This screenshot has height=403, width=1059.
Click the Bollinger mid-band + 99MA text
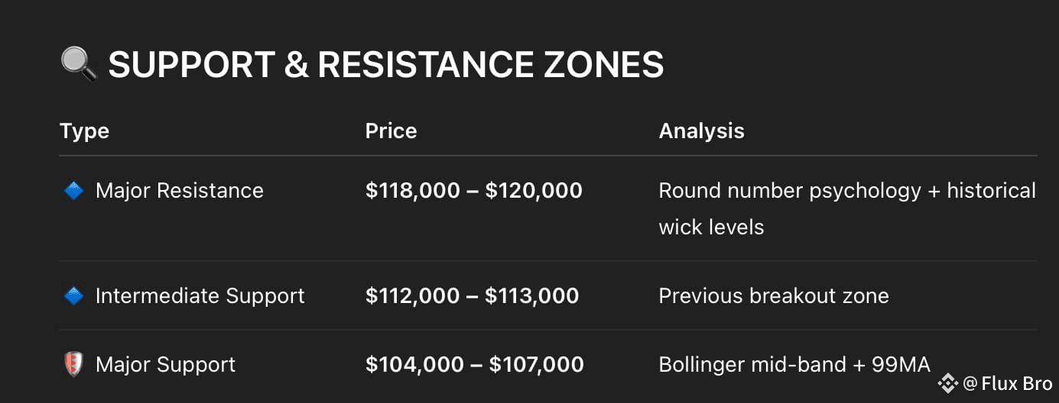[794, 364]
